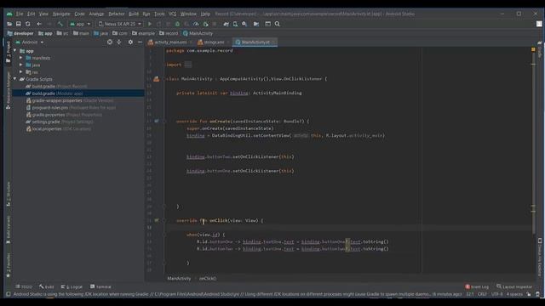The width and height of the screenshot is (545, 306).
Task: Open the Event Log
Action: click(x=477, y=287)
